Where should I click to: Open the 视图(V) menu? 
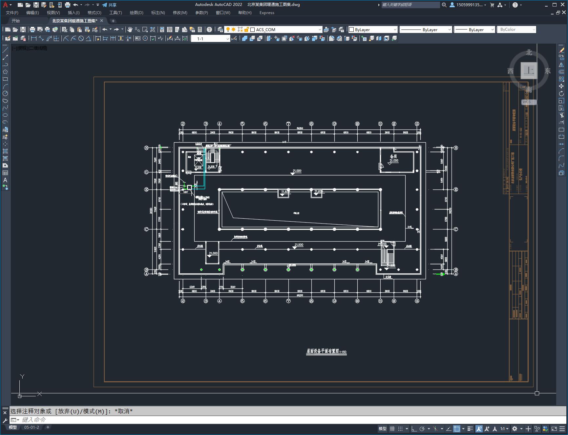point(53,13)
